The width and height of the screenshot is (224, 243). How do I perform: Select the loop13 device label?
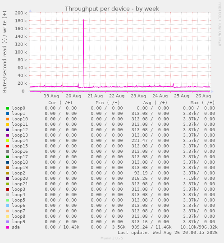click(x=20, y=135)
